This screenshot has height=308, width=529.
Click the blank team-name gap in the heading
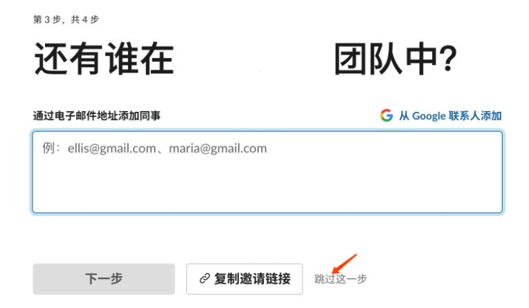(253, 59)
